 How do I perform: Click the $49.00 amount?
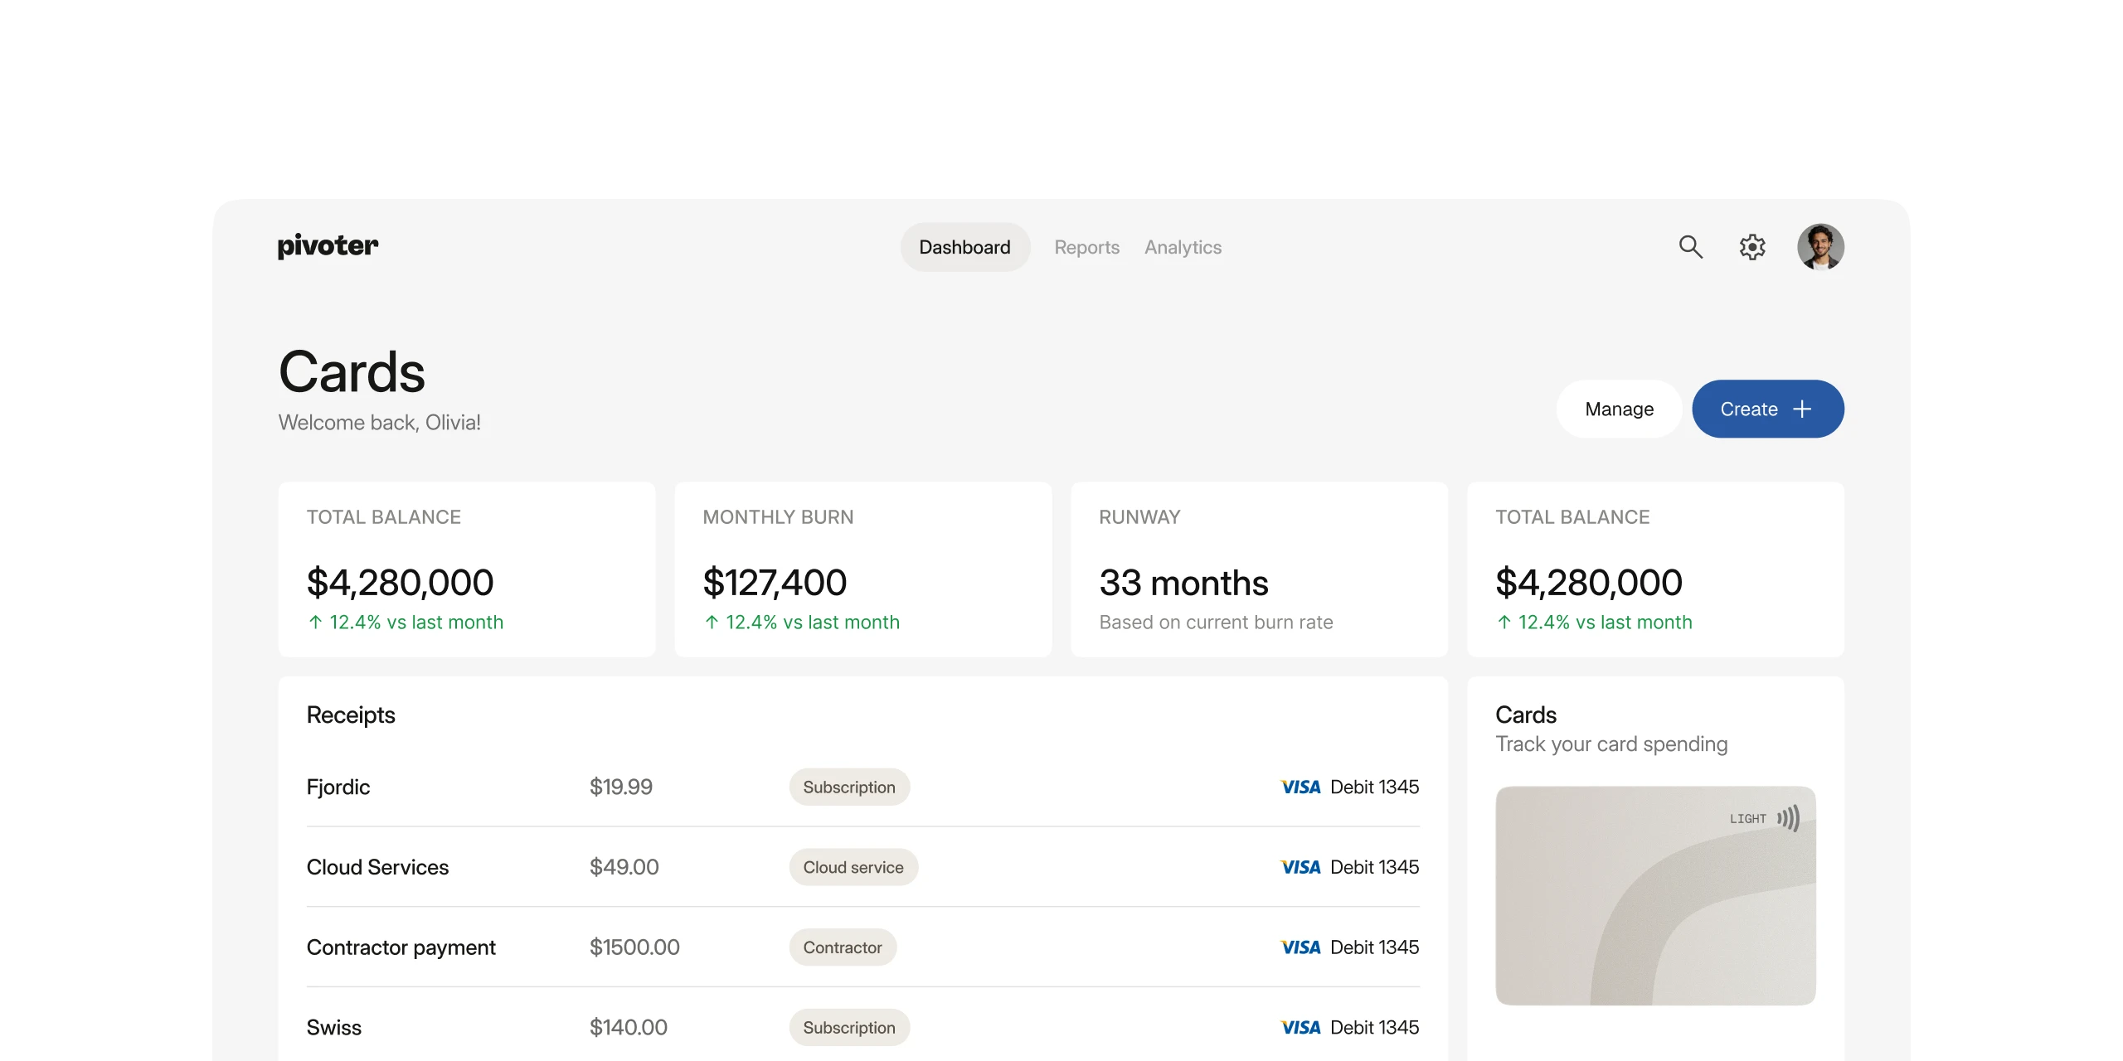[x=624, y=867]
